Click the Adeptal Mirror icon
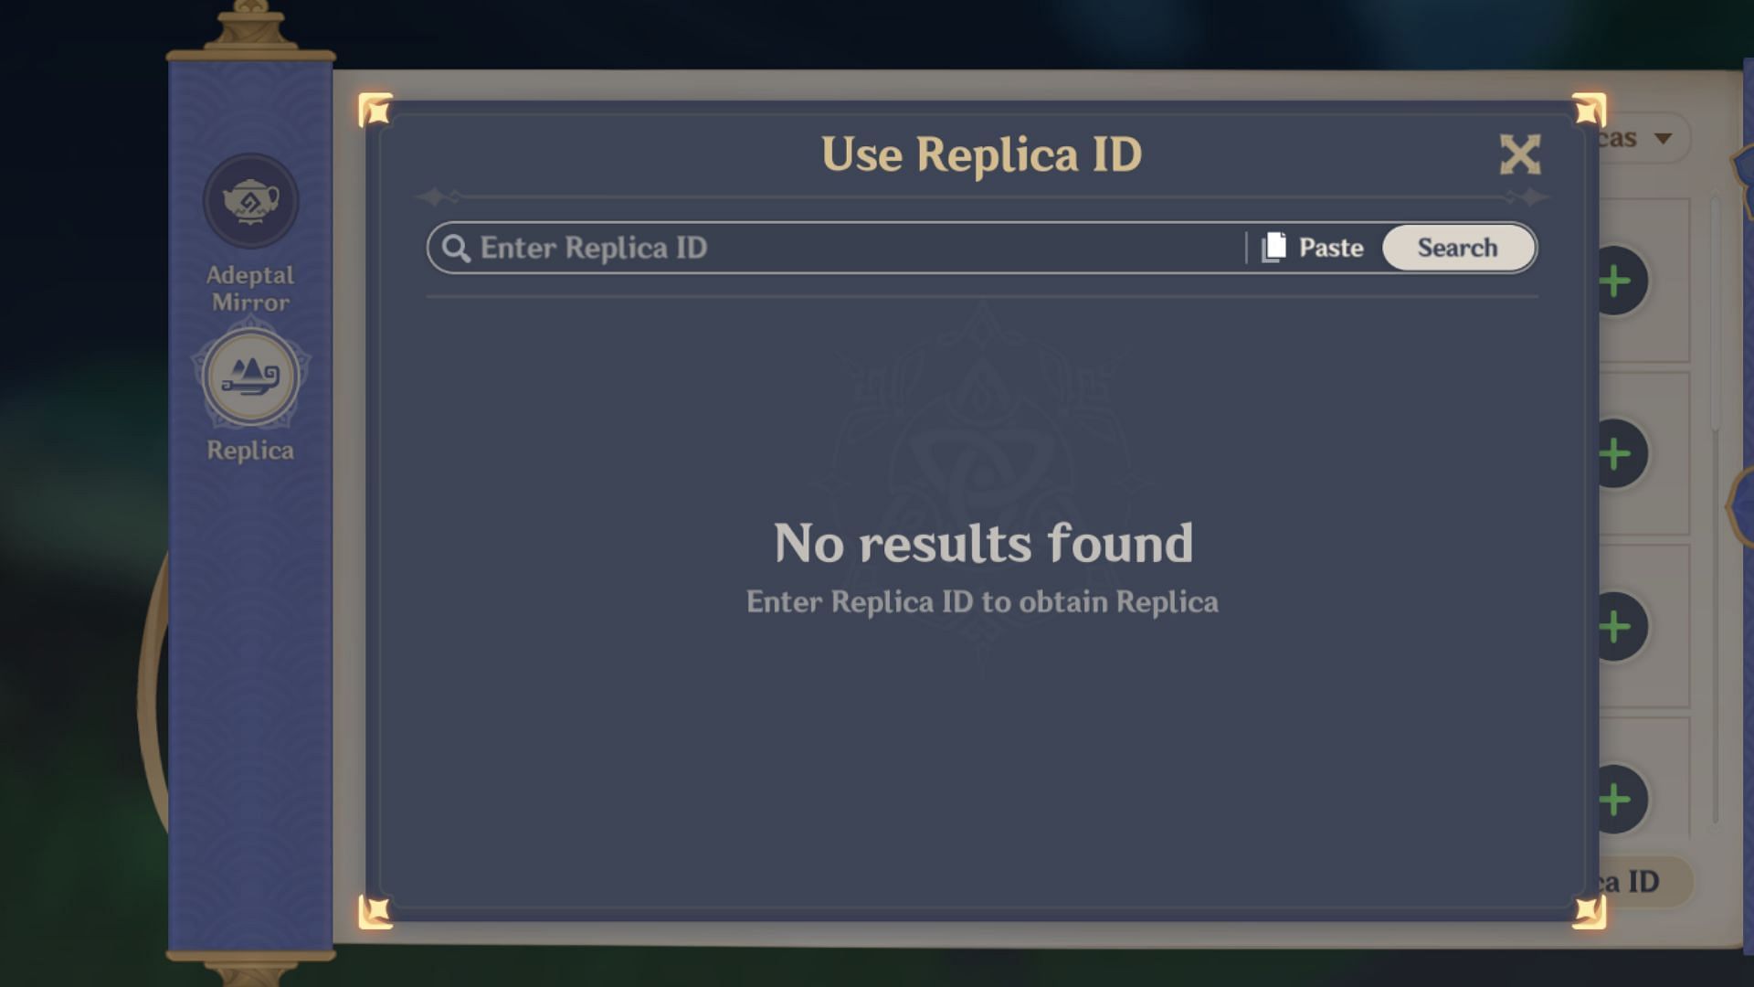 click(249, 203)
